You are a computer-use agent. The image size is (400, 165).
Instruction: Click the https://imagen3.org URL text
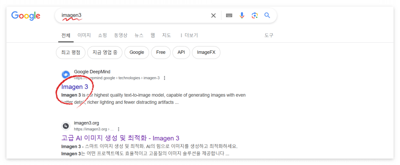click(91, 129)
